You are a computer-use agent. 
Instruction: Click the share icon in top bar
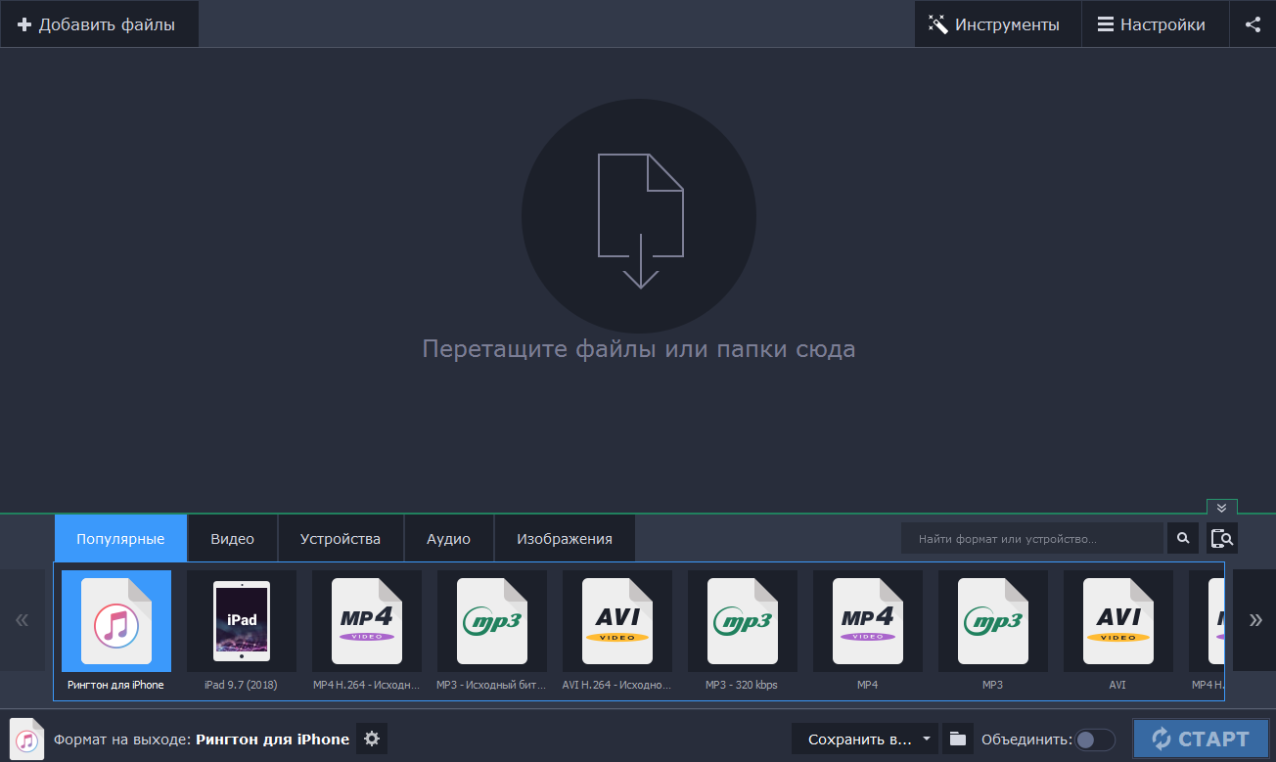[1253, 24]
